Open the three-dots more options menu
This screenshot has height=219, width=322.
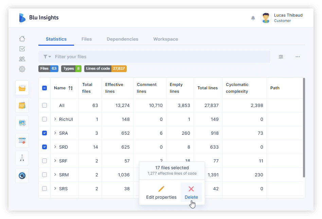[x=298, y=57]
